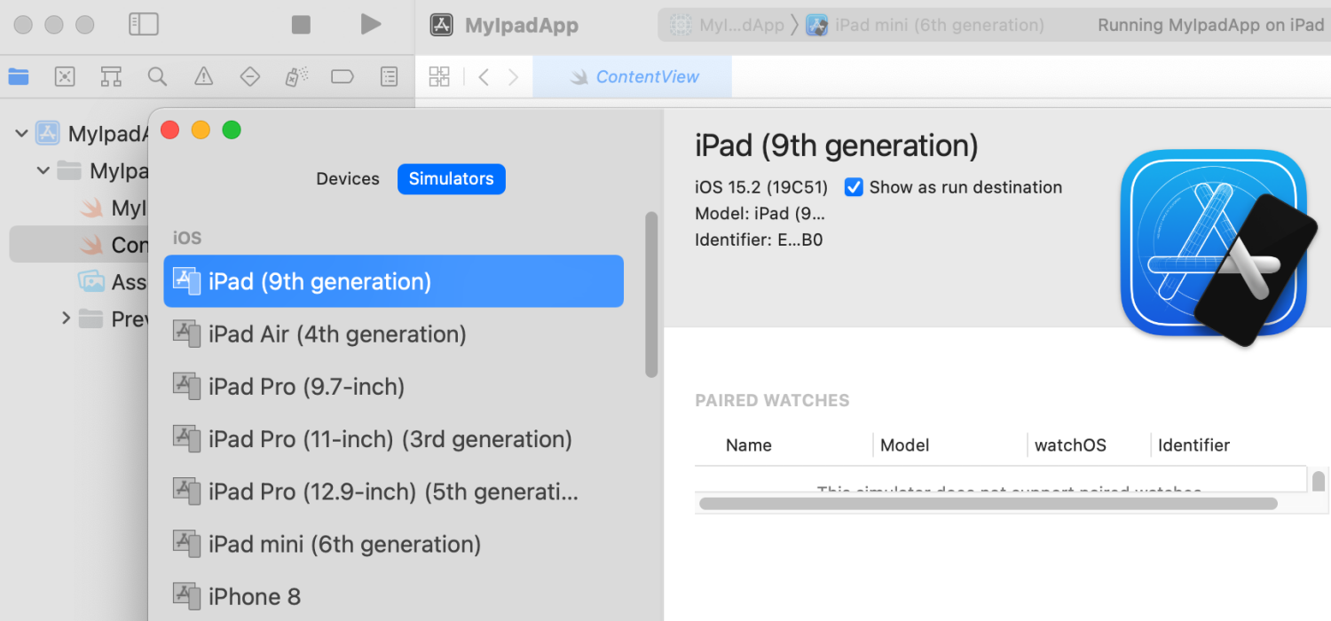Viewport: 1331px width, 621px height.
Task: Uncheck Show as run destination
Action: 853,187
